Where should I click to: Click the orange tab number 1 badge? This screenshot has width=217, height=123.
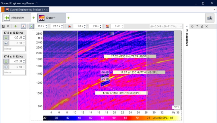point(3,10)
